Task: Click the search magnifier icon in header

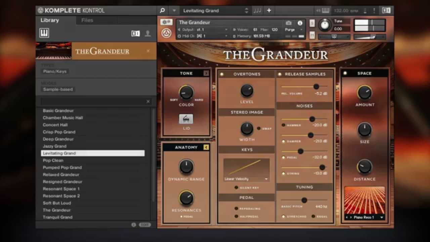Action: [x=162, y=10]
